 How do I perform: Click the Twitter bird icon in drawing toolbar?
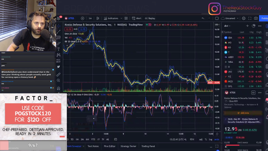point(59,67)
